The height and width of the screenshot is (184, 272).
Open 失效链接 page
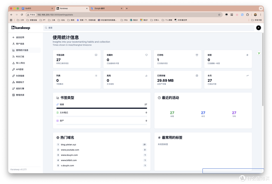point(18,76)
